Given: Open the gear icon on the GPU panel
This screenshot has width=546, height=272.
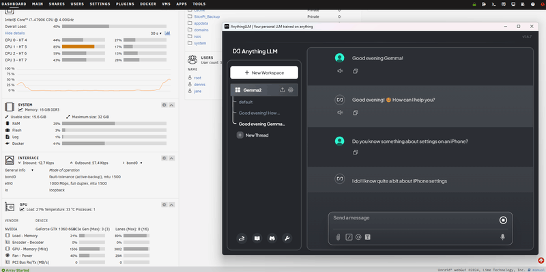Looking at the screenshot, I should [x=164, y=204].
